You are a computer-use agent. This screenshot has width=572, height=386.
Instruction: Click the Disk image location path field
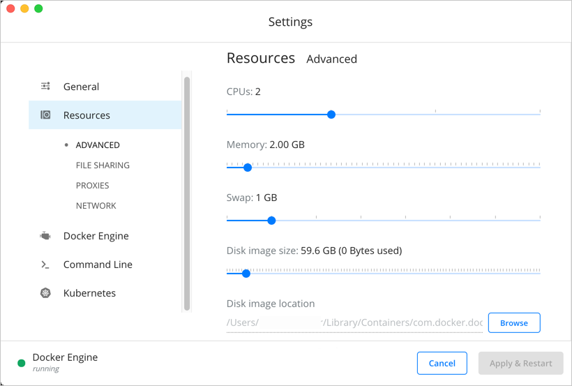click(354, 322)
